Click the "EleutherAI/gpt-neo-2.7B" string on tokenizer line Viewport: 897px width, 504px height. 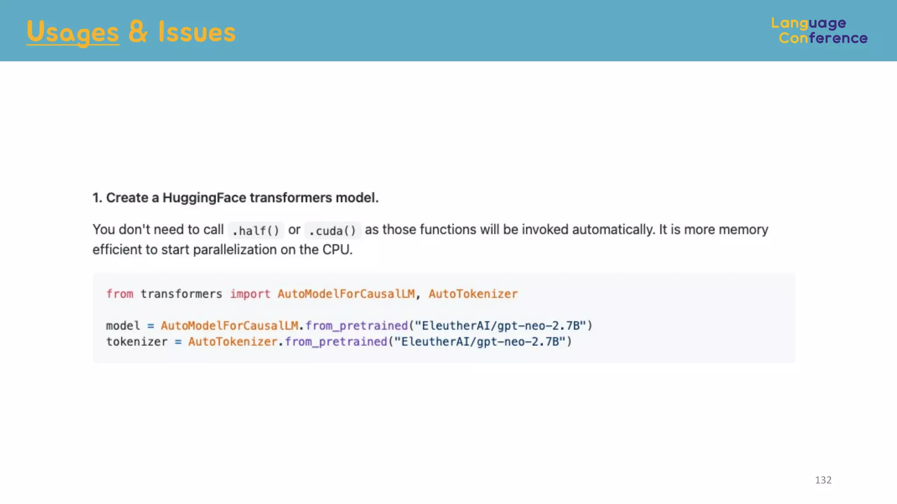480,342
